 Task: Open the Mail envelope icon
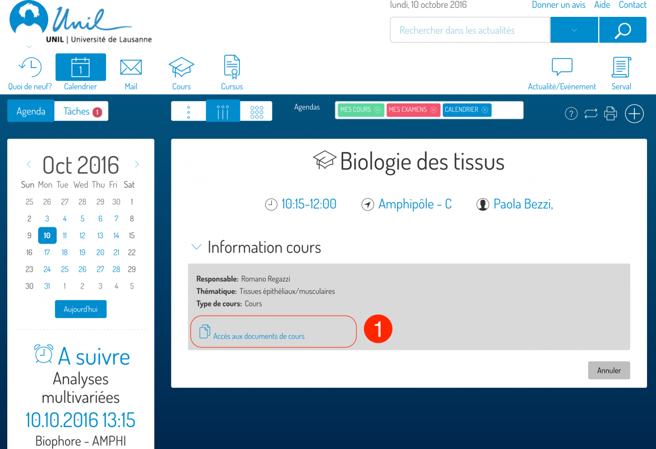131,68
